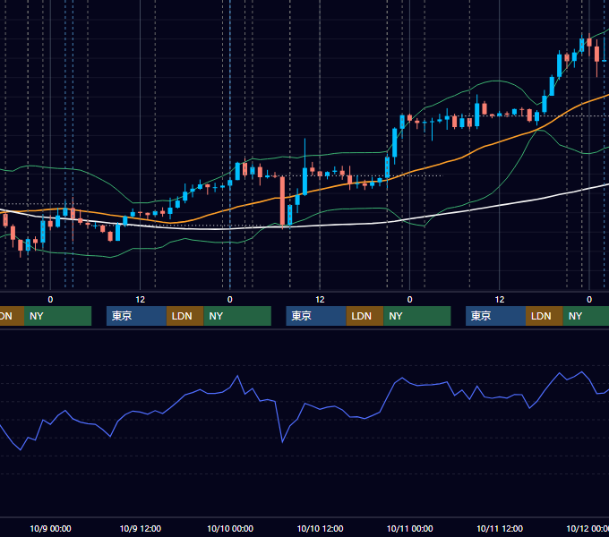Select the 東京 session block for 10/10

click(x=316, y=316)
